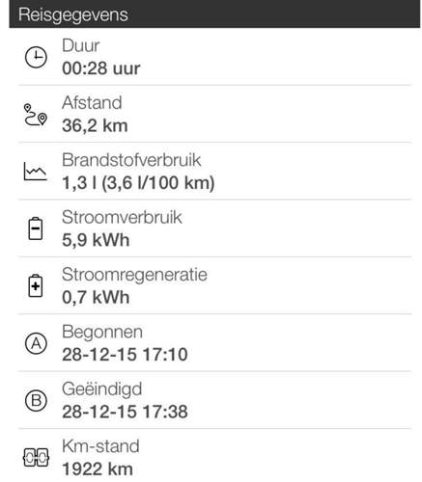Select the Stroomregeneratie 0,7 kWh value
This screenshot has width=422, height=482.
tap(96, 297)
